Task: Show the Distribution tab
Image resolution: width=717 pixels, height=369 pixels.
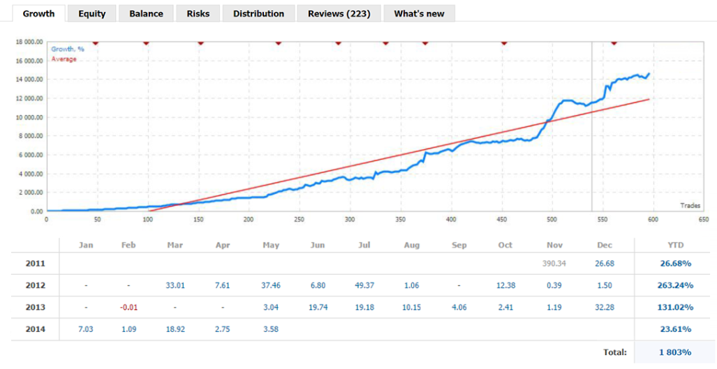Action: tap(258, 13)
